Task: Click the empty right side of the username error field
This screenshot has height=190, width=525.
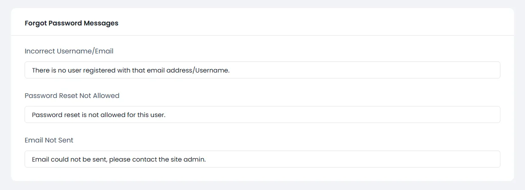Action: (403, 70)
